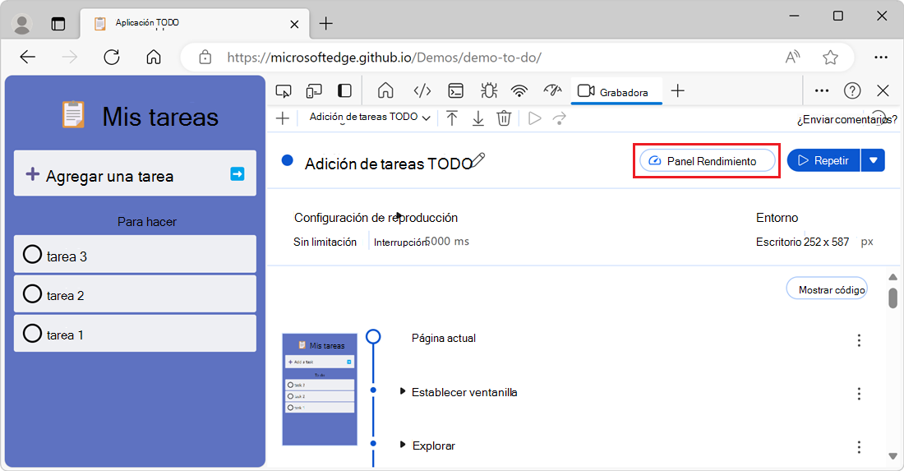
Task: Click the ¿Enviar comentarios? link
Action: pos(847,120)
